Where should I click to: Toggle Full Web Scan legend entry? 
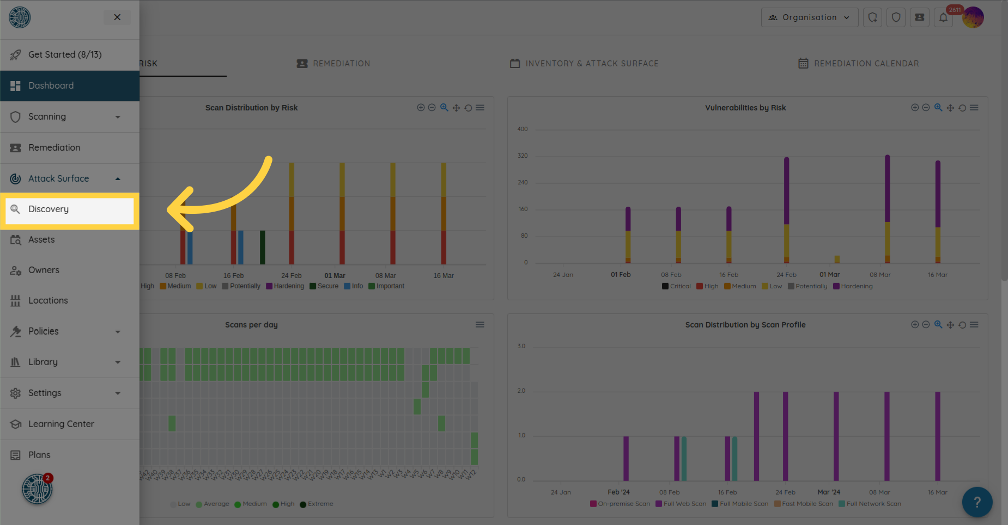[x=681, y=504]
